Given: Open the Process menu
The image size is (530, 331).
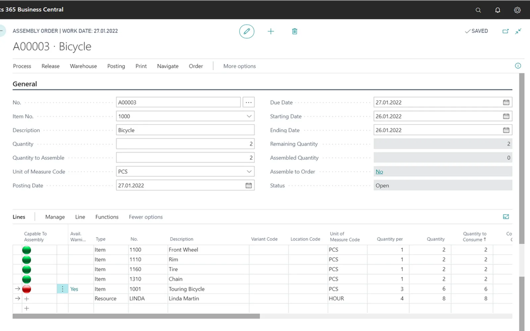Looking at the screenshot, I should (22, 66).
